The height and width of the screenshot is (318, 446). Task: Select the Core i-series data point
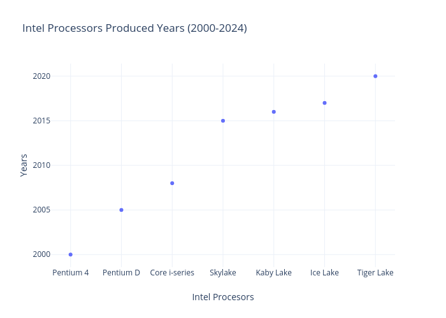click(x=172, y=183)
